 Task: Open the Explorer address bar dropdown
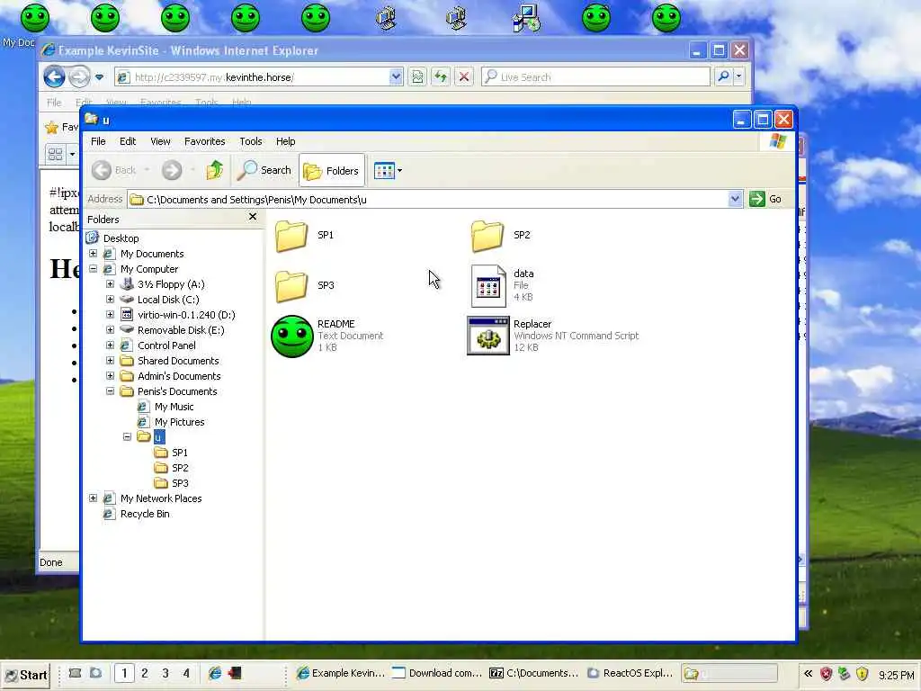coord(735,199)
